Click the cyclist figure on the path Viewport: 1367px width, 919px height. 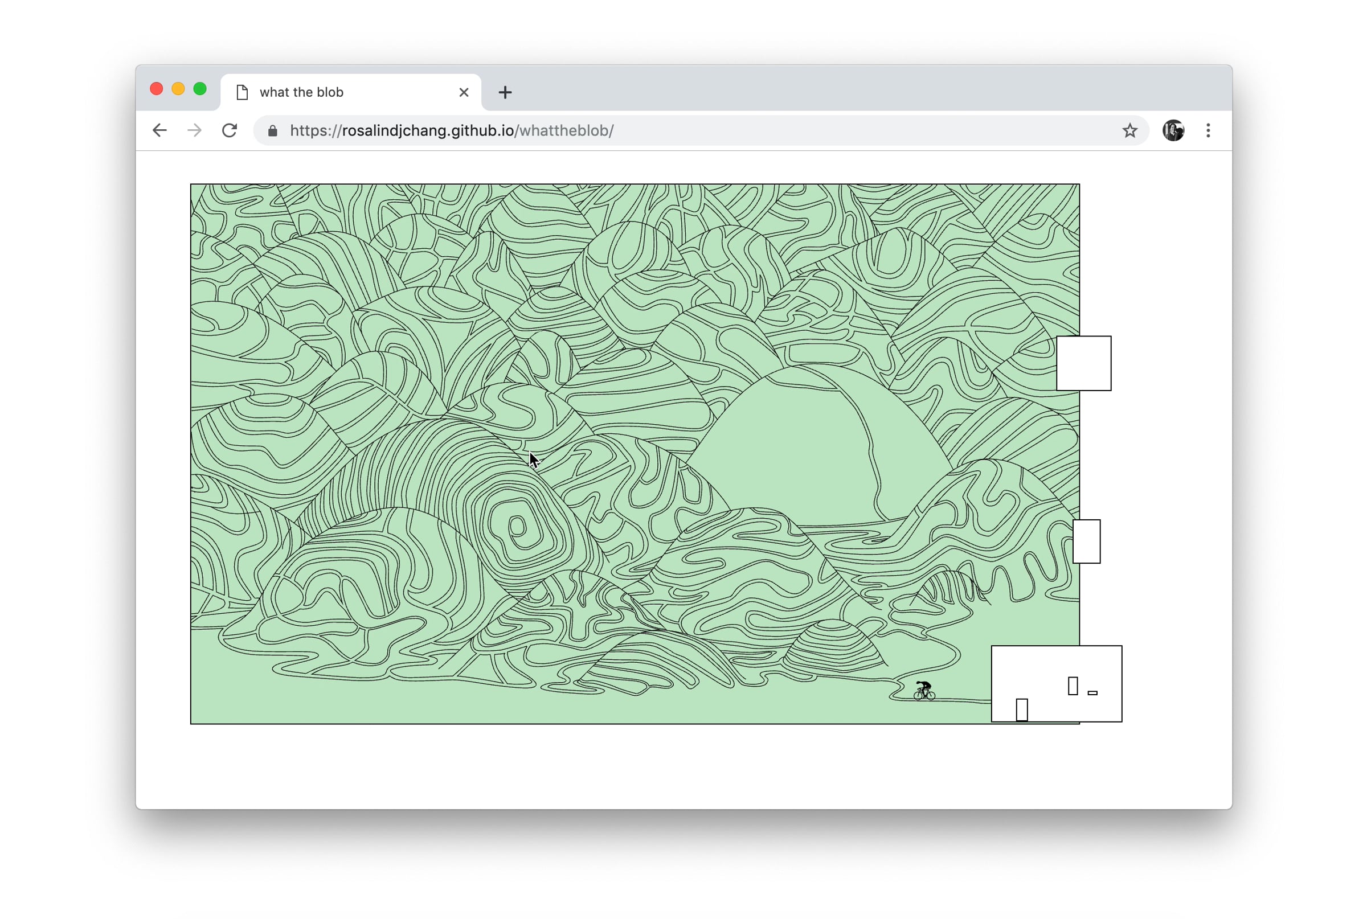[x=924, y=691]
